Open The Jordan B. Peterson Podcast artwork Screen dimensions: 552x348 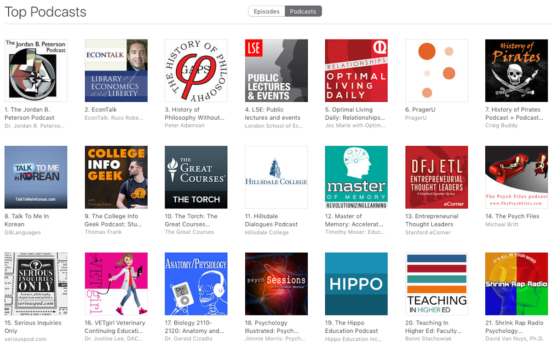[36, 70]
